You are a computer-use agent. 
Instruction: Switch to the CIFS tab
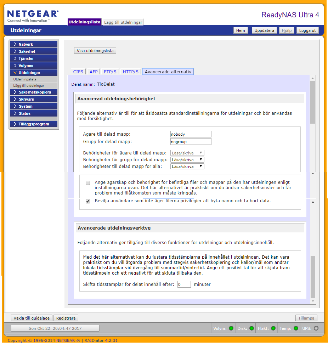point(78,72)
